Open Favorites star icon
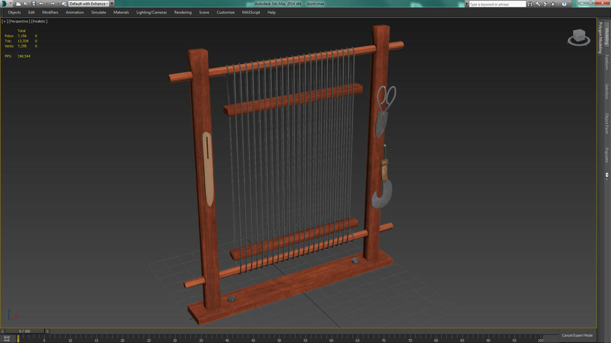 point(553,4)
